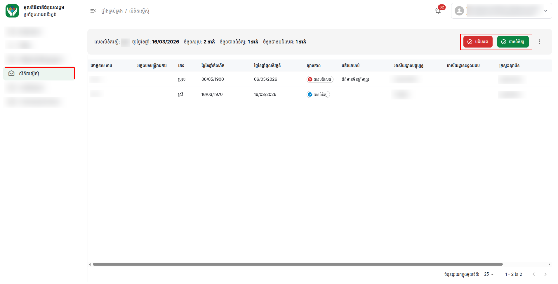Click the ស្រី gender cell

click(180, 94)
